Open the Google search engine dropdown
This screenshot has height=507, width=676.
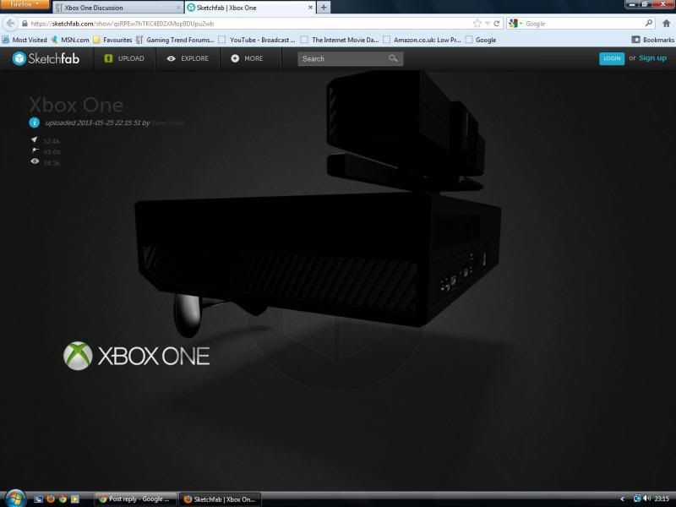(x=515, y=24)
